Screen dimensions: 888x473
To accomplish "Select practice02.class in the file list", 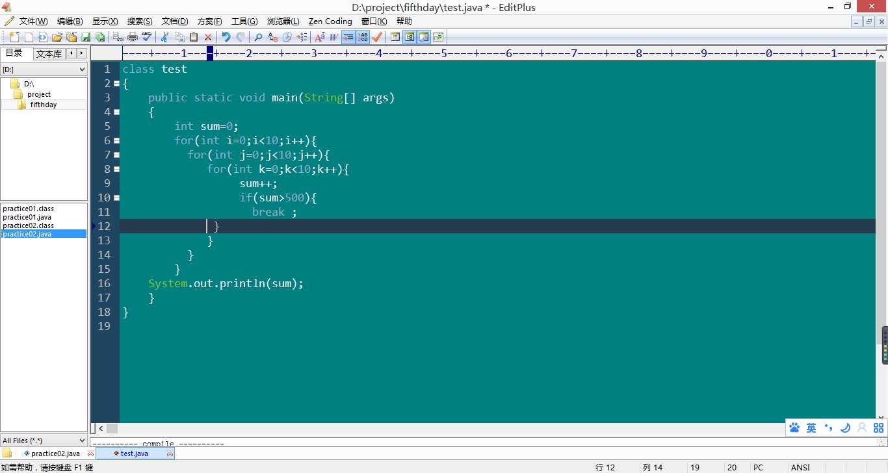I will [x=28, y=225].
